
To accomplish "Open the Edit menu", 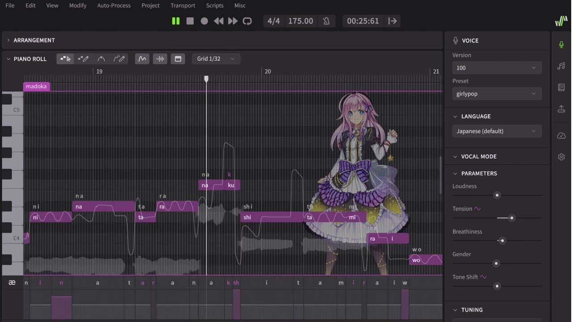I will 30,5.
